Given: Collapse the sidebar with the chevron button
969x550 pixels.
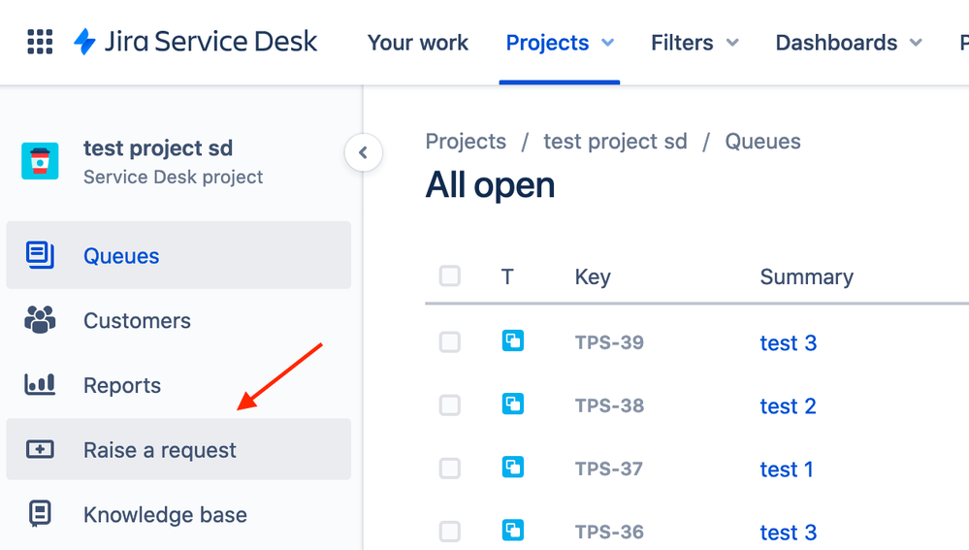Looking at the screenshot, I should click(x=364, y=152).
